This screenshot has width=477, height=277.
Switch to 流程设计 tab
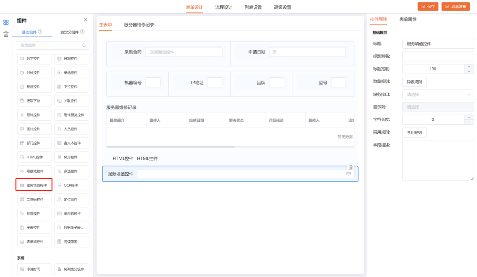coord(224,7)
